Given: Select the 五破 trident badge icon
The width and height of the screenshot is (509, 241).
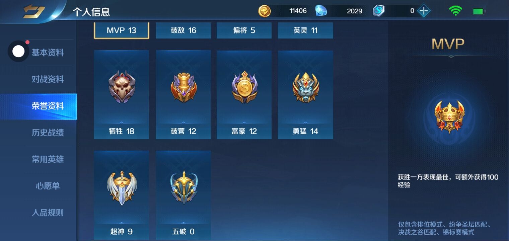Looking at the screenshot, I should click(184, 187).
